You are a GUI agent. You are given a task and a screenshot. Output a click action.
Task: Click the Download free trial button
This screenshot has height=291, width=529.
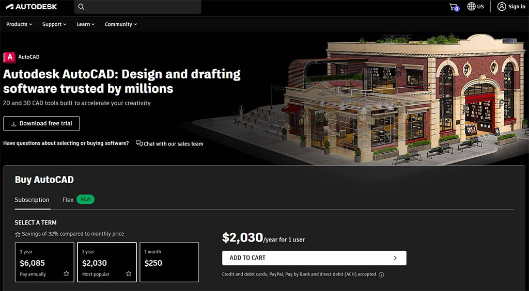point(41,123)
